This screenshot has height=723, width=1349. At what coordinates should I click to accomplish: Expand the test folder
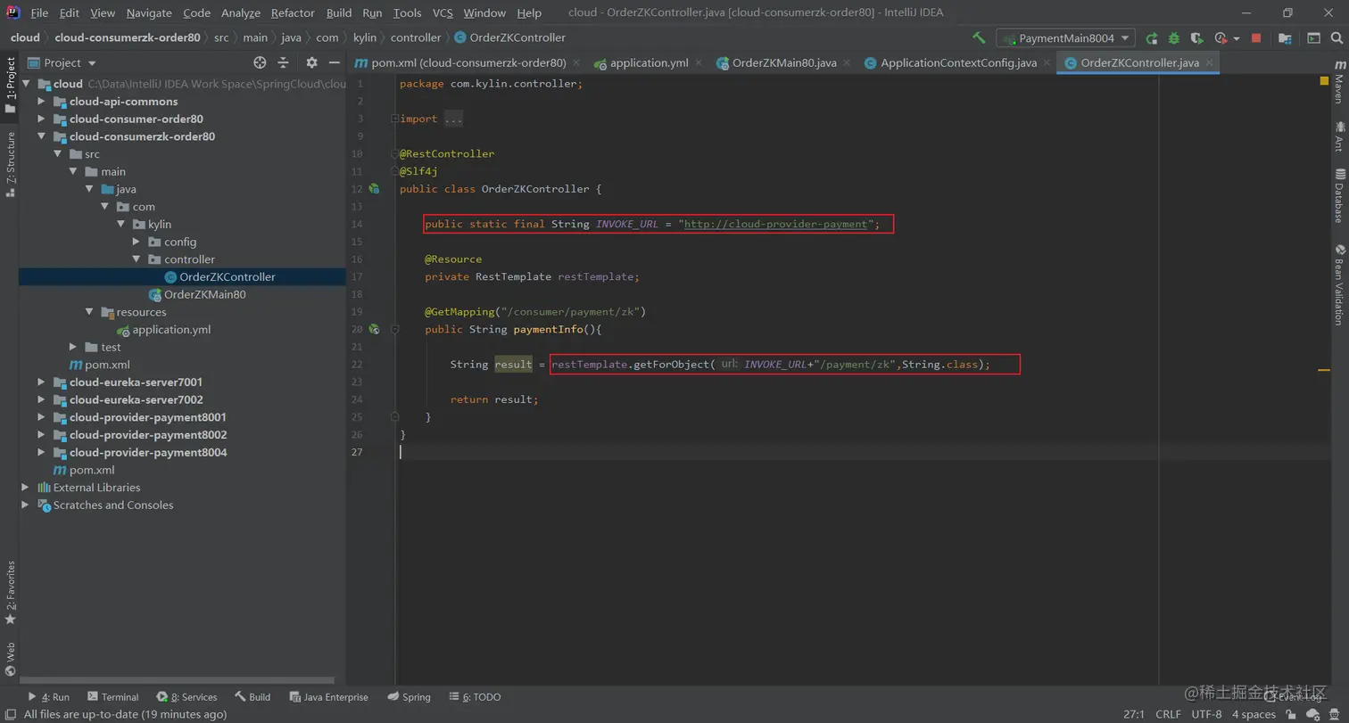(x=73, y=347)
